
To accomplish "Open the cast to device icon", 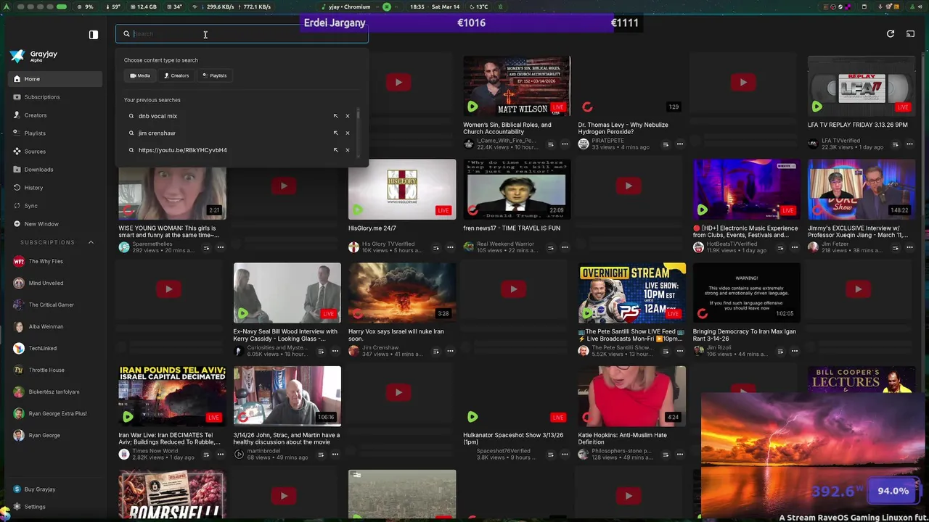I will click(x=910, y=34).
